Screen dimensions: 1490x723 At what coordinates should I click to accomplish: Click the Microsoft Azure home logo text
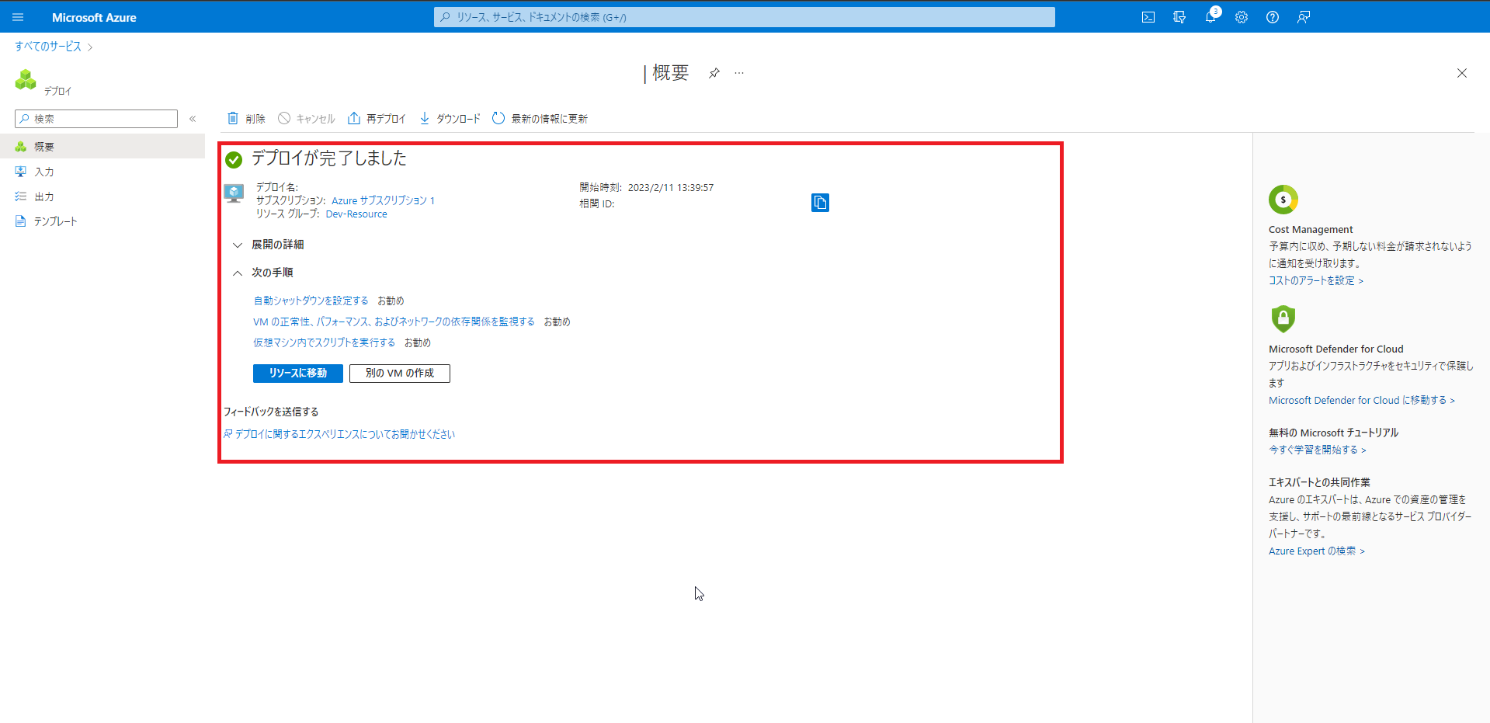click(x=94, y=17)
